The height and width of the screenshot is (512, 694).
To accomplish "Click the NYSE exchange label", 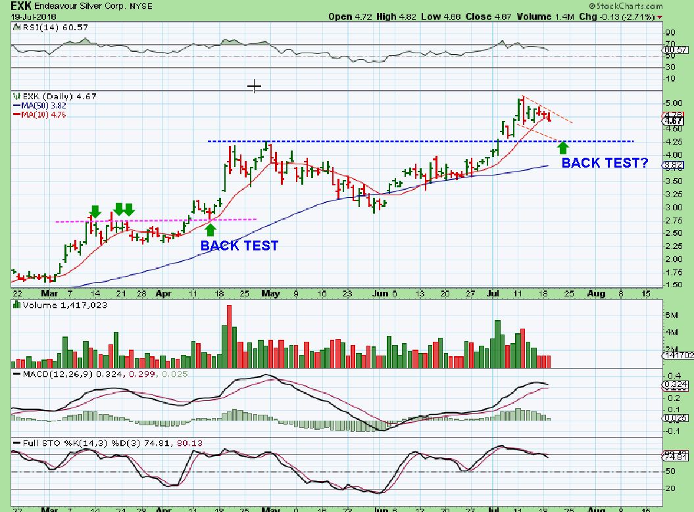I will [x=141, y=6].
